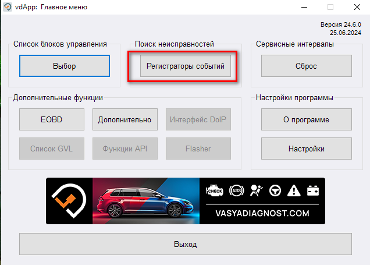Open Регистраторы событий fault search
370x265 pixels.
186,66
